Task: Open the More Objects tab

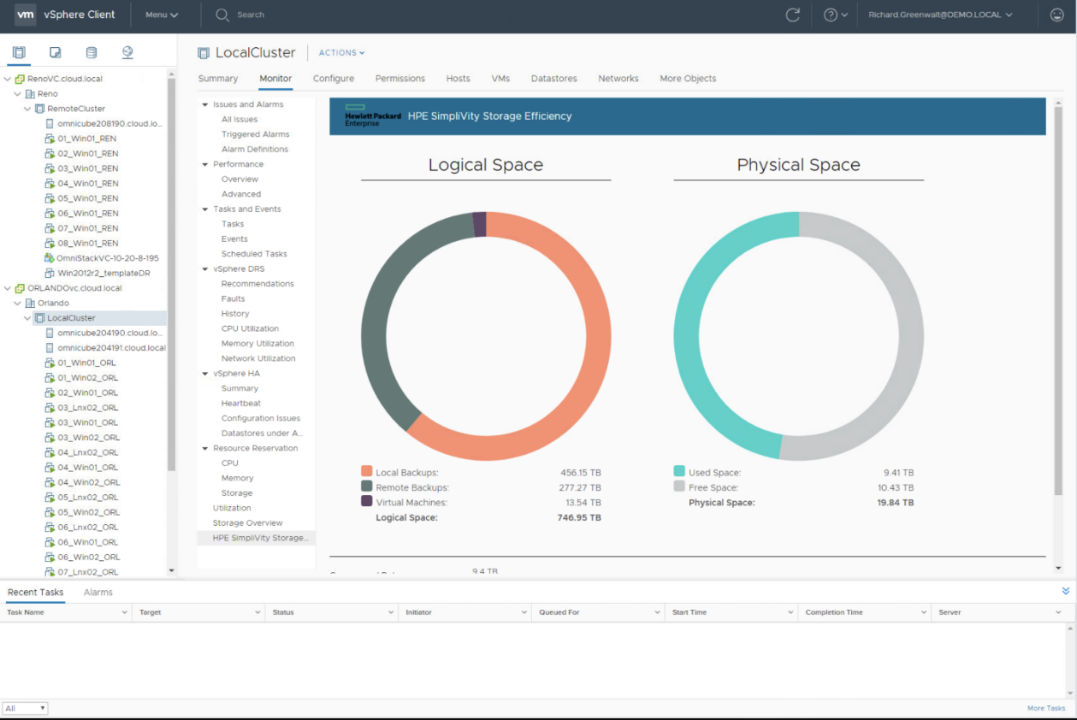Action: pos(688,79)
